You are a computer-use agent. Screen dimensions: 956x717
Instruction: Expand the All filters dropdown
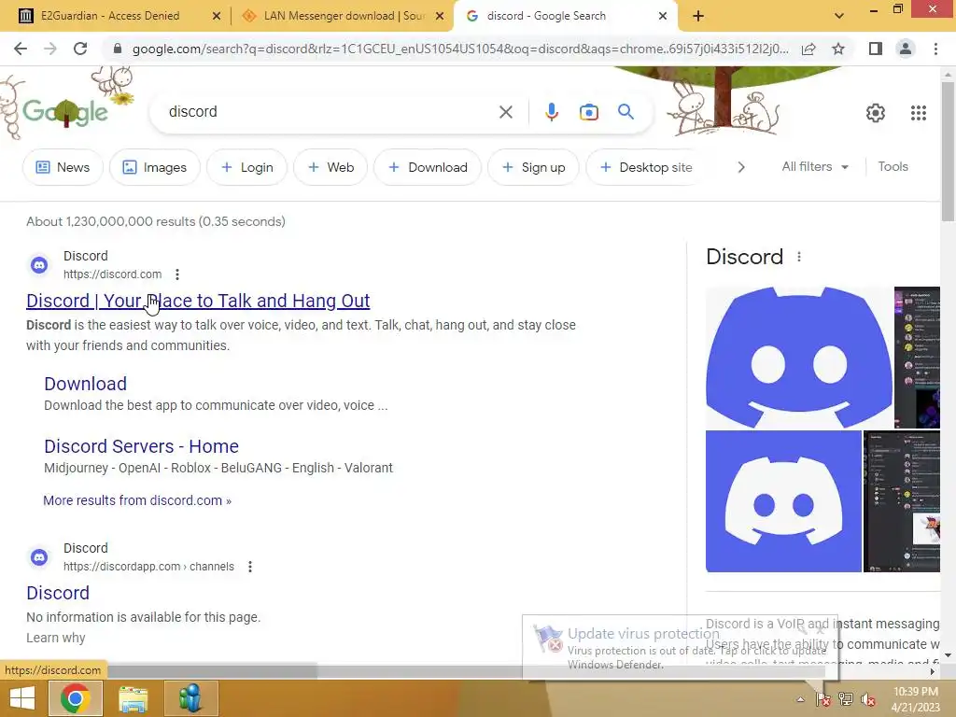coord(815,166)
